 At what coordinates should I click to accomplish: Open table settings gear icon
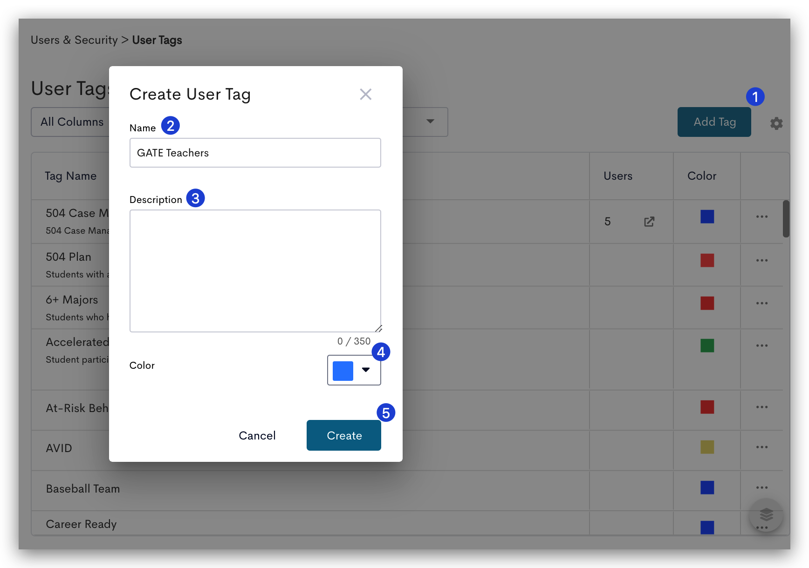776,123
